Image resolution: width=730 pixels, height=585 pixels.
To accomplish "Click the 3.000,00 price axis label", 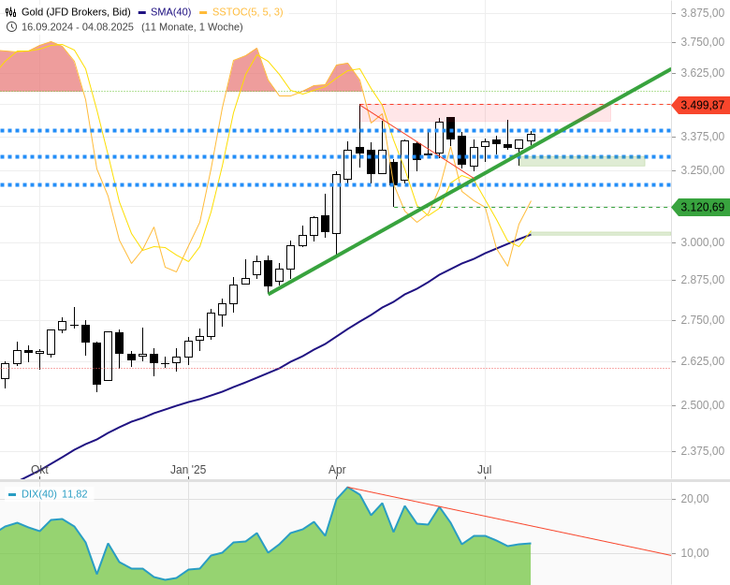I will [703, 242].
